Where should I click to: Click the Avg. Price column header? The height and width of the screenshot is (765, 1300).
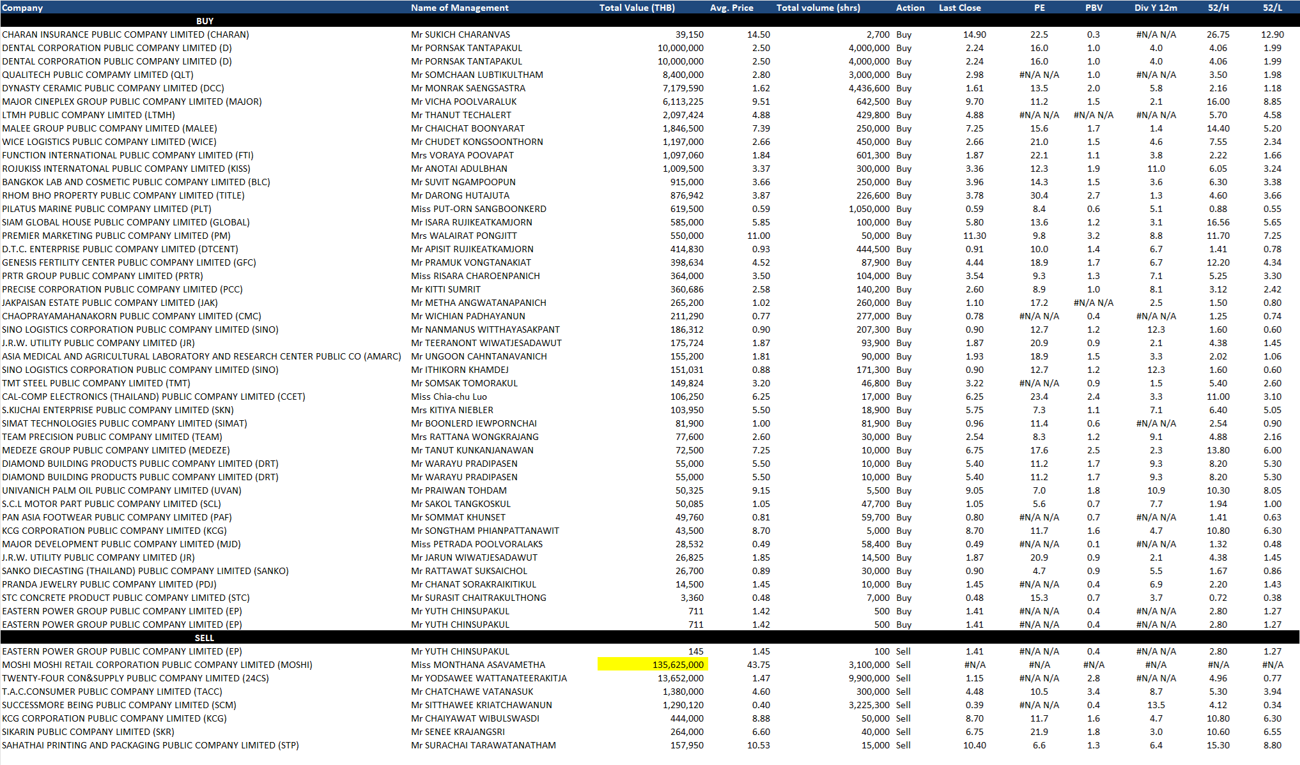(x=731, y=8)
